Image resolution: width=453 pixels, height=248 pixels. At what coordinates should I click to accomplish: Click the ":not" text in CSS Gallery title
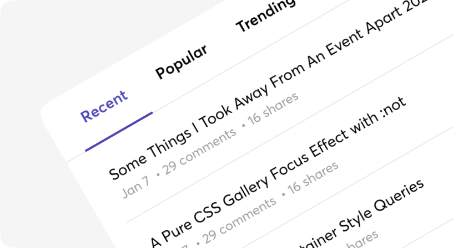(394, 108)
